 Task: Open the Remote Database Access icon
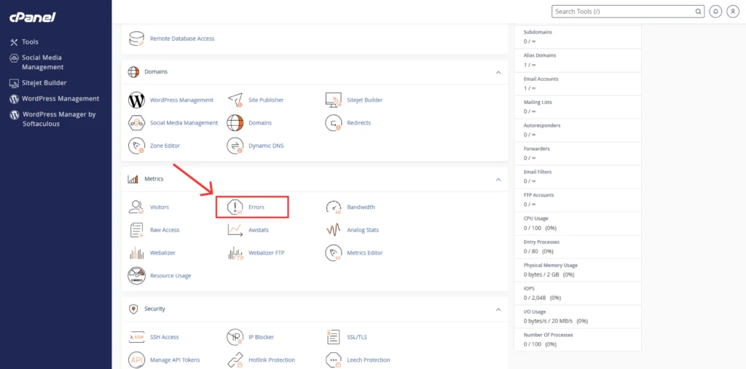tap(136, 39)
